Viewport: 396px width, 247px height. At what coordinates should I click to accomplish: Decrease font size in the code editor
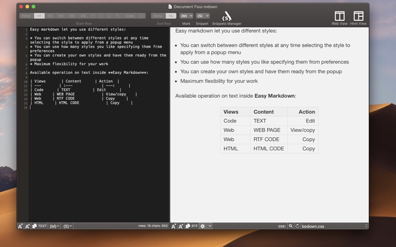20,226
